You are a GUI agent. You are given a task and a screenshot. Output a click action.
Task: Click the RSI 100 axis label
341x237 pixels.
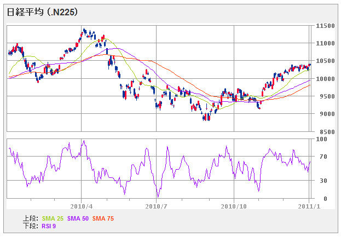point(321,139)
